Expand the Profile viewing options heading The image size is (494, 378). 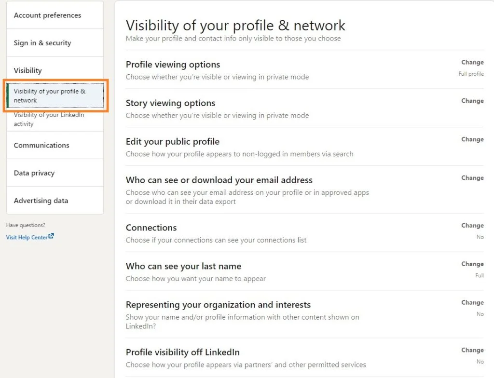click(173, 65)
